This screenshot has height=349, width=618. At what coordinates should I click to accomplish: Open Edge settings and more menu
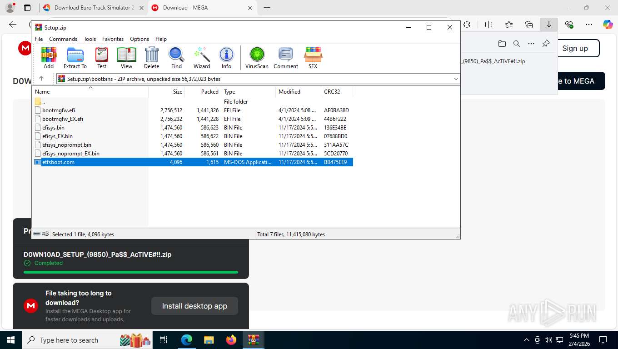[x=589, y=25]
